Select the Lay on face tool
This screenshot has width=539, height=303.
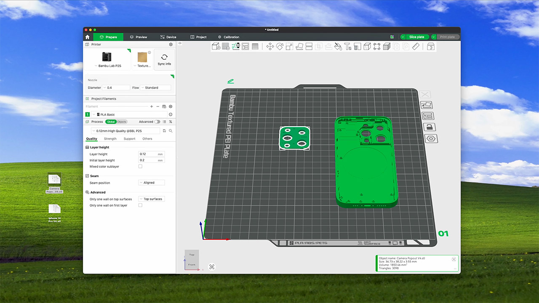click(x=299, y=46)
